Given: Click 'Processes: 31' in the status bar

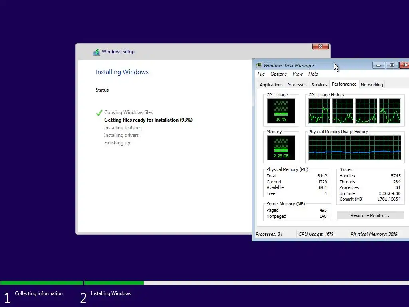Looking at the screenshot, I should pyautogui.click(x=269, y=234).
